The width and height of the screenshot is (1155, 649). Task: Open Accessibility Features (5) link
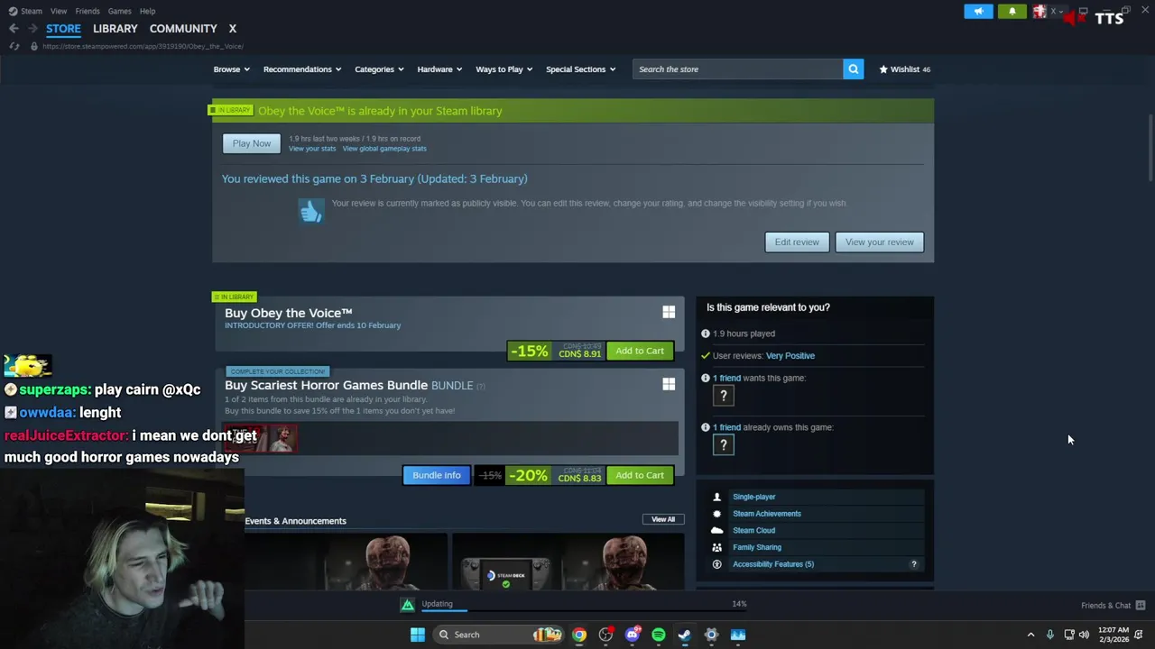(772, 564)
